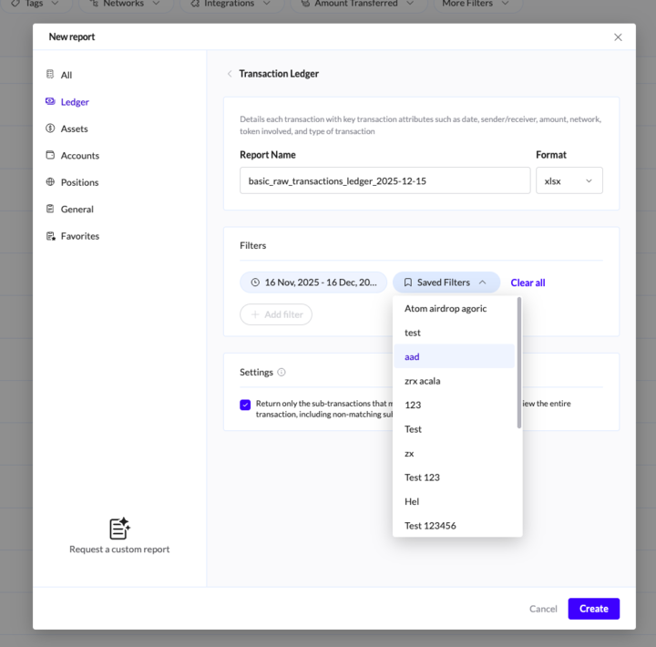Click the Ledger icon in sidebar
The image size is (656, 647).
[x=50, y=102]
